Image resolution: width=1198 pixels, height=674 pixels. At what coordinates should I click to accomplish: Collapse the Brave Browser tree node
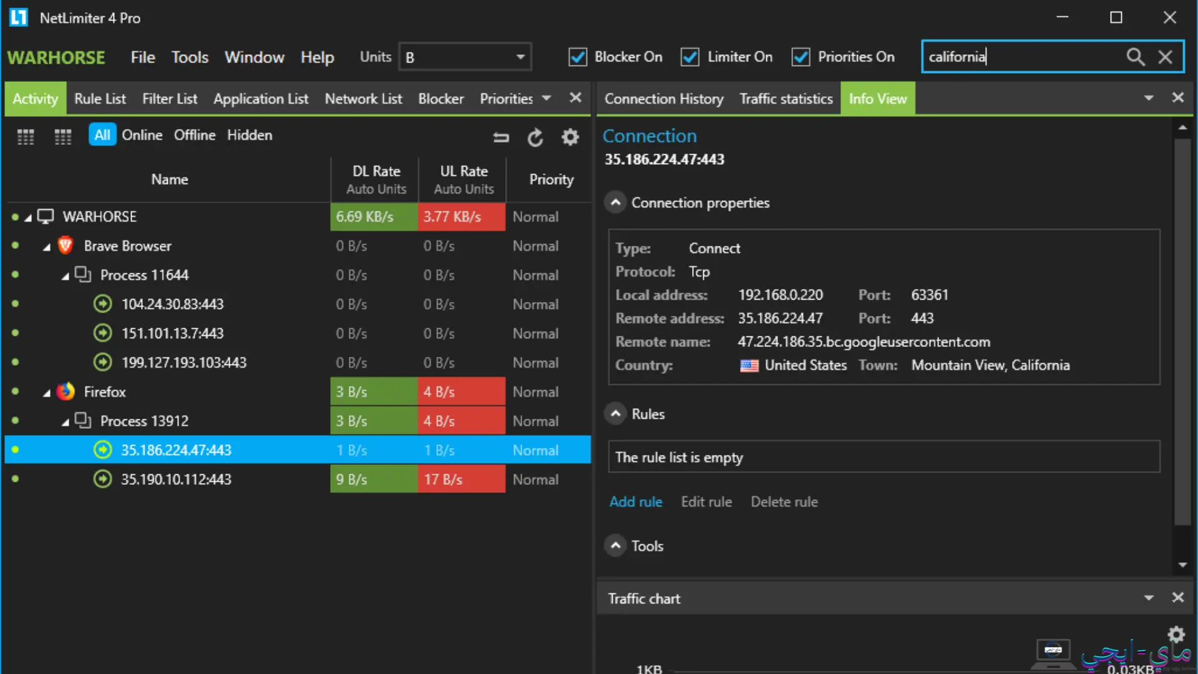(x=47, y=247)
